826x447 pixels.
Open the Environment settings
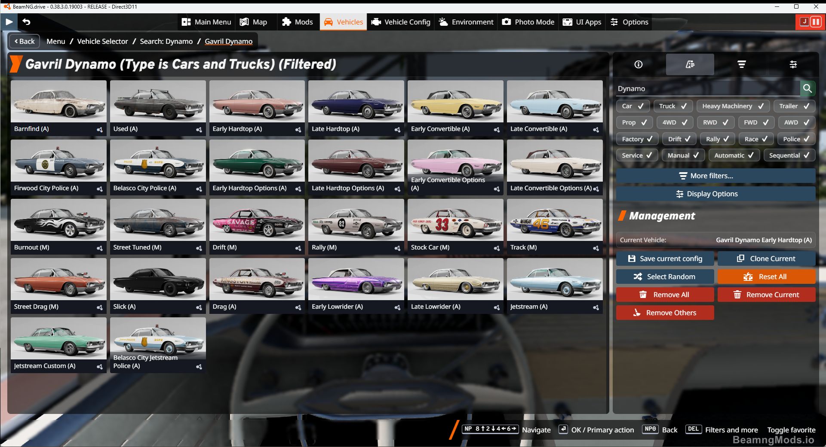(466, 22)
